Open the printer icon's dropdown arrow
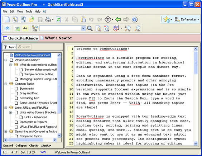This screenshot has width=202, height=156. click(53, 20)
